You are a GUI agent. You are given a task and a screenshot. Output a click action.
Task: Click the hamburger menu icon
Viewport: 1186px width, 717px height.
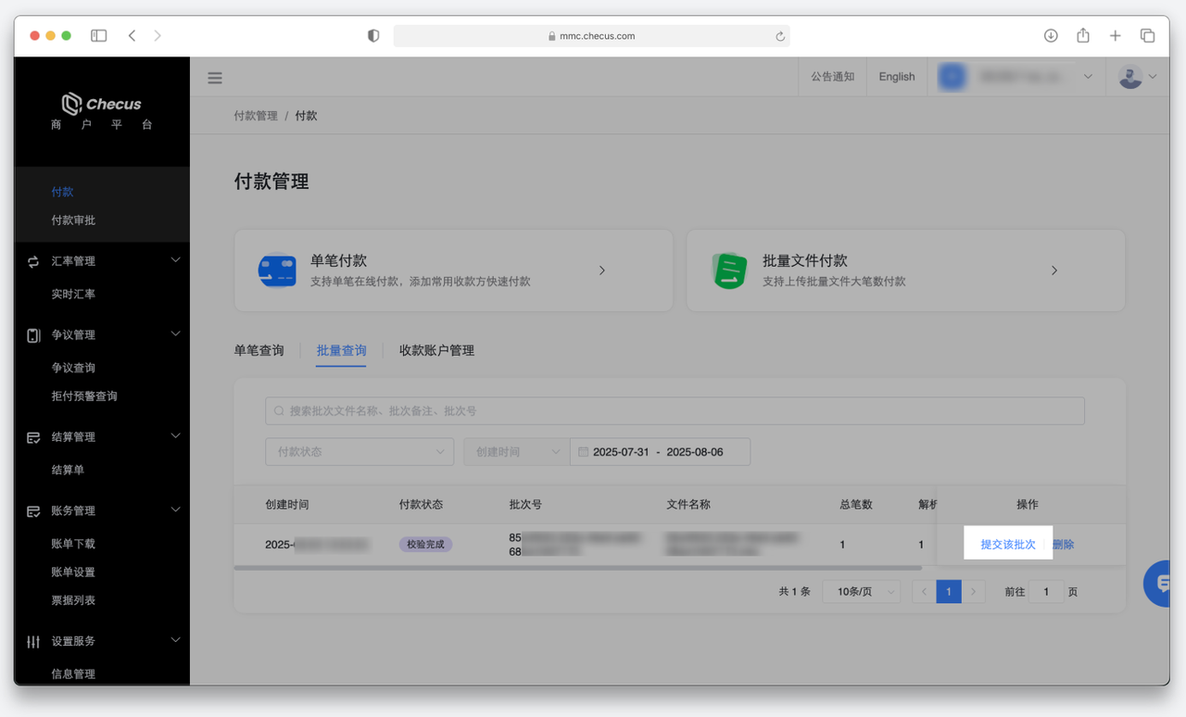215,78
